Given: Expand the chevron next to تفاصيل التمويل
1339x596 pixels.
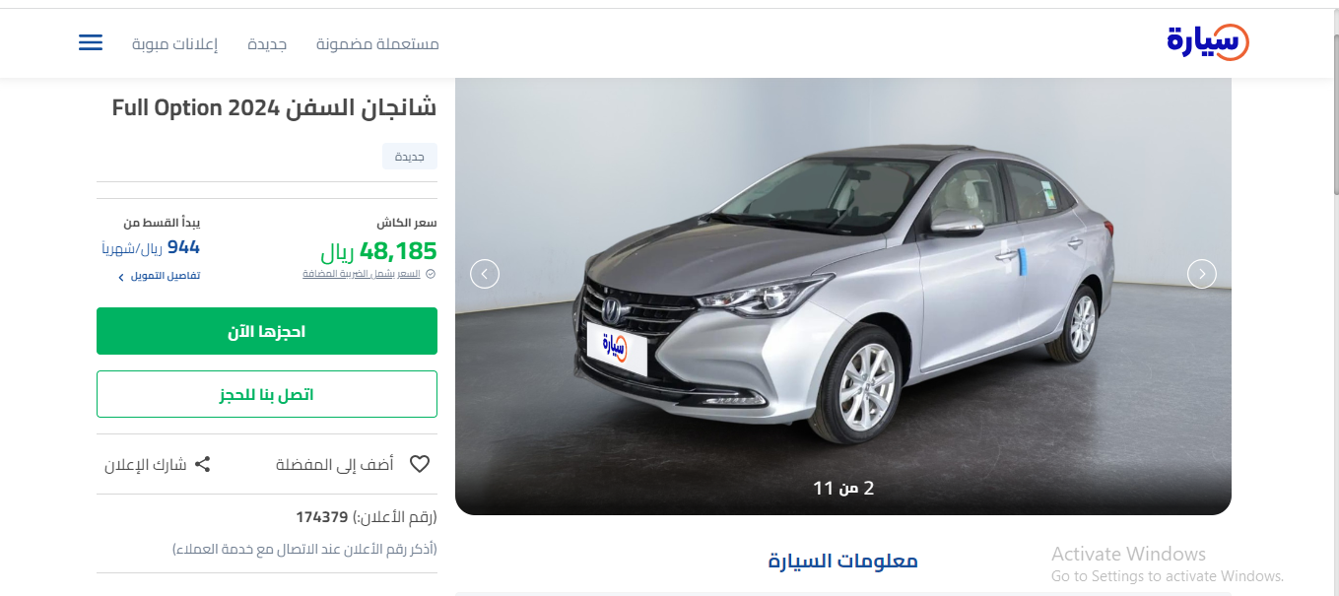Looking at the screenshot, I should pos(121,277).
